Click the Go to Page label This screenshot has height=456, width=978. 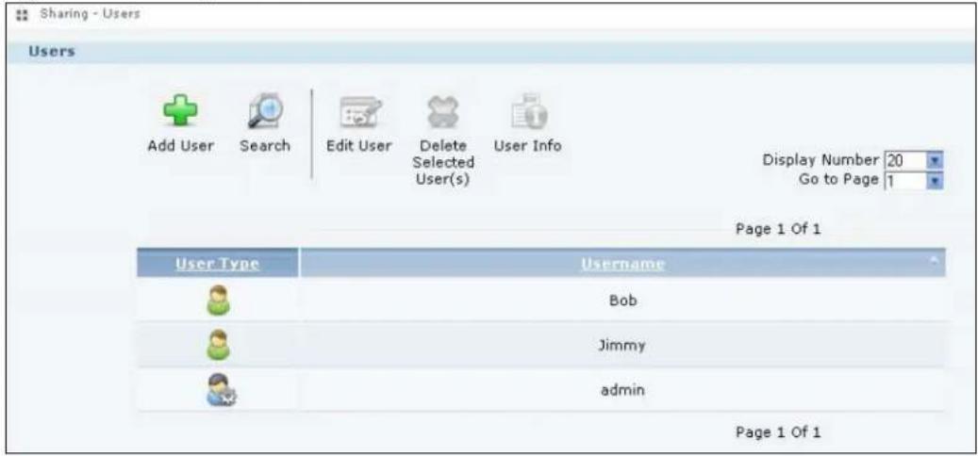[838, 179]
